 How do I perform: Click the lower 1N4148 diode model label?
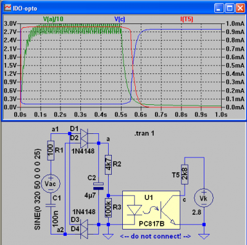click(x=84, y=212)
